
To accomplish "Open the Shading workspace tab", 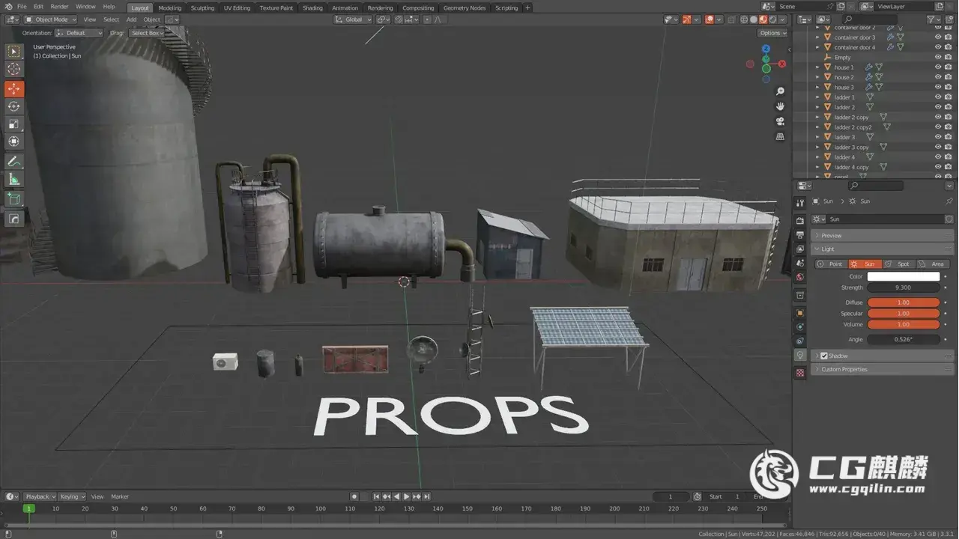I will pos(312,7).
